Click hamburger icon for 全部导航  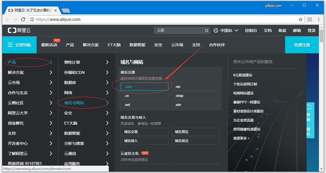[x=10, y=45]
